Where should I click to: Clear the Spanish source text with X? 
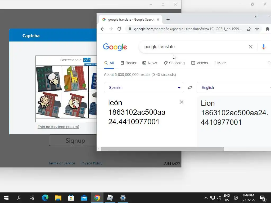[x=182, y=102]
